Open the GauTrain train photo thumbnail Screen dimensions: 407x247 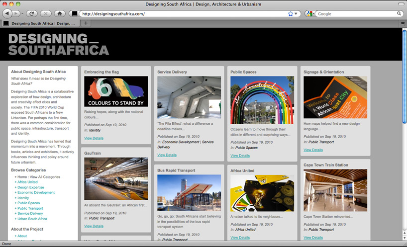pyautogui.click(x=116, y=178)
